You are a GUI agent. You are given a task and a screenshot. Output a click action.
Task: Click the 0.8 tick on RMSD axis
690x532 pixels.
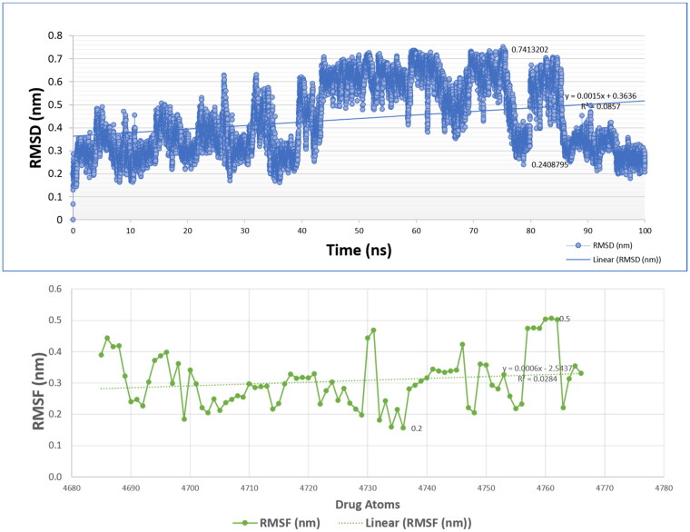coord(56,37)
